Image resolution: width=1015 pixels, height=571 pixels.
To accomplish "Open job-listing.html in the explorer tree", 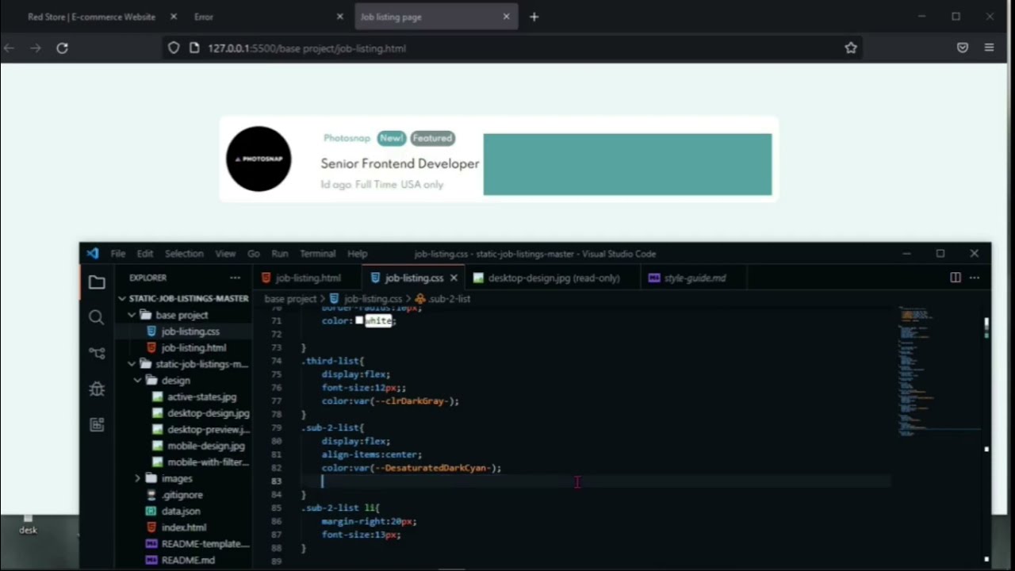I will (193, 348).
